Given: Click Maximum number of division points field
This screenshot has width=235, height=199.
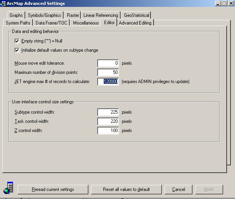Looking at the screenshot, I should (x=108, y=72).
